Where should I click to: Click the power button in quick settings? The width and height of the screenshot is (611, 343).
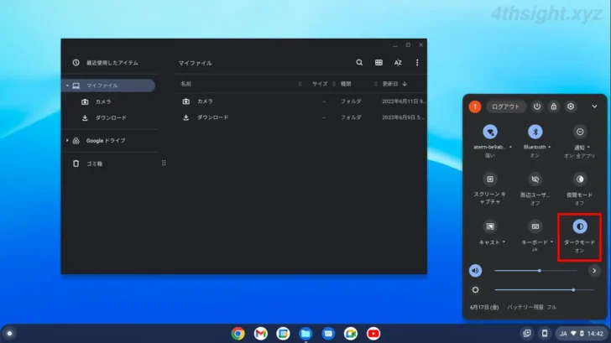point(537,107)
